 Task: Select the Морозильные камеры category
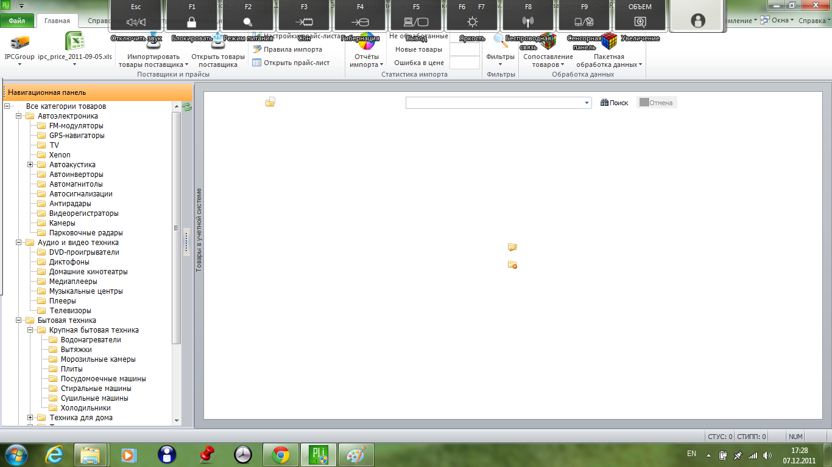98,359
